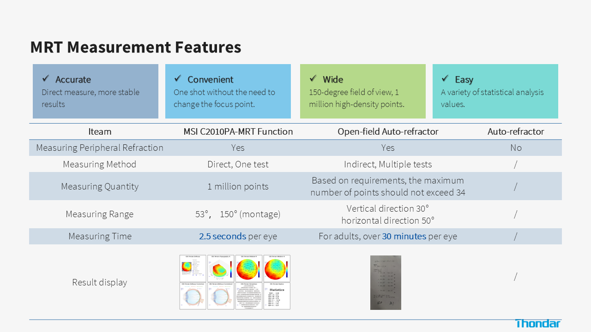Click the blue 30 minutes text
The image size is (591, 332).
[x=404, y=236]
